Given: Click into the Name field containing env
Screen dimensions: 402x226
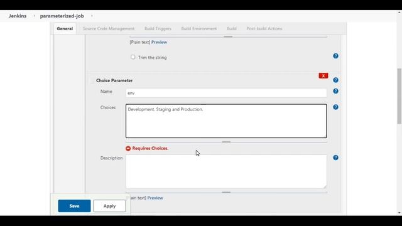Looking at the screenshot, I should pos(226,93).
